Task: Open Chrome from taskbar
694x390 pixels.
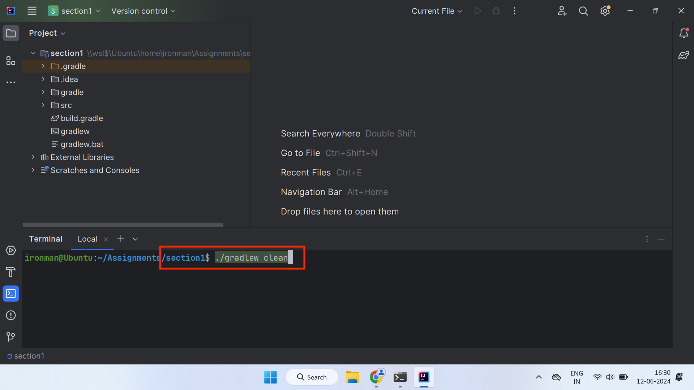Action: [x=376, y=377]
